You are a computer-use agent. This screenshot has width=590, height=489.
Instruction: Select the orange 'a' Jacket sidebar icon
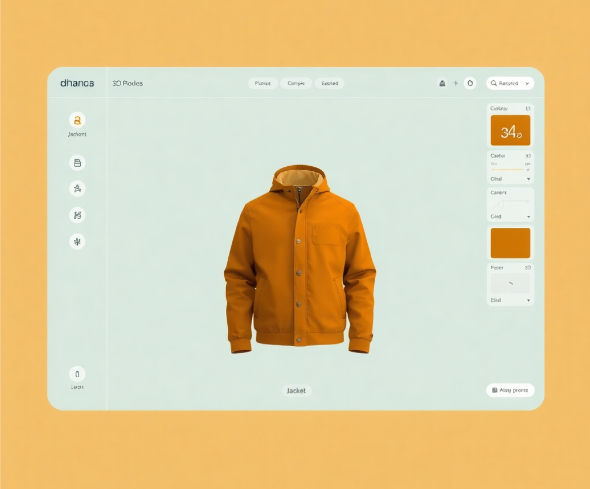(77, 120)
